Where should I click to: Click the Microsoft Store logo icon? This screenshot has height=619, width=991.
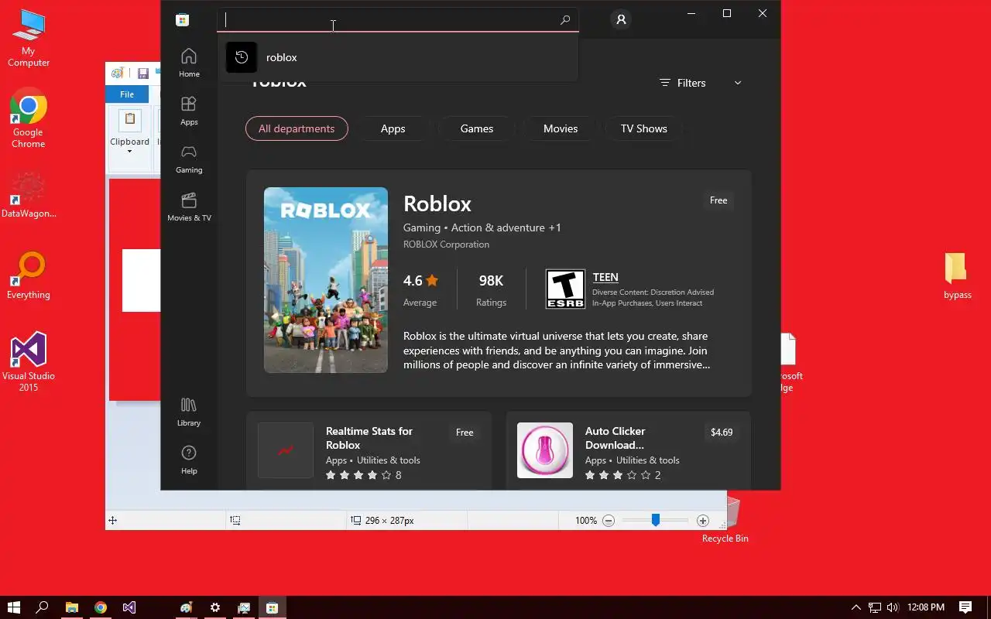point(183,20)
